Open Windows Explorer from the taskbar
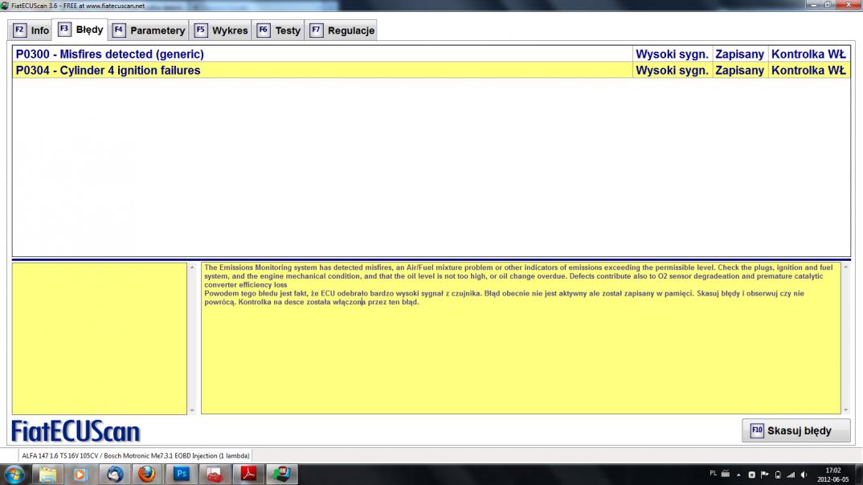The height and width of the screenshot is (485, 863). pyautogui.click(x=47, y=474)
